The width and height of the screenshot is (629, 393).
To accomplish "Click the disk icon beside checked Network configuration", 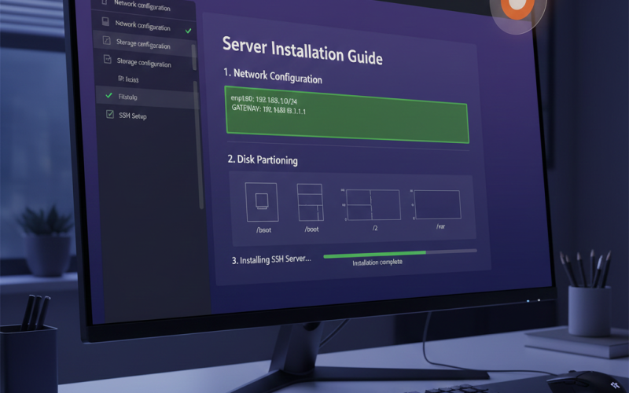I will click(107, 24).
